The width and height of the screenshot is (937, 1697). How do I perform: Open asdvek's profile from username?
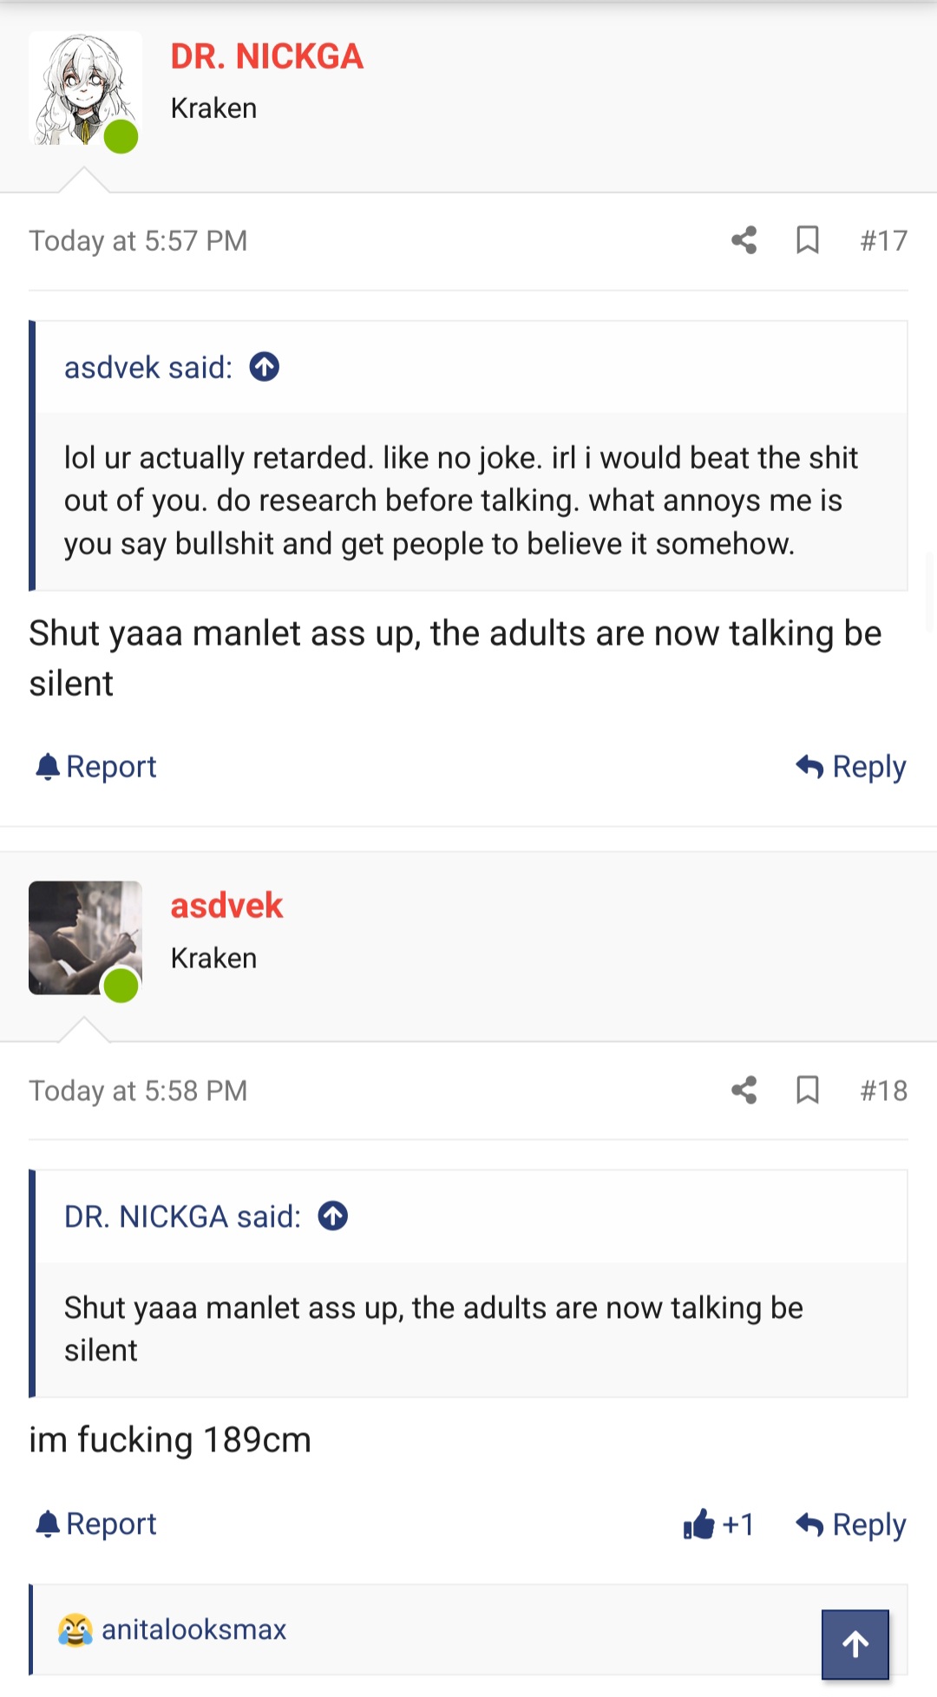click(x=226, y=906)
